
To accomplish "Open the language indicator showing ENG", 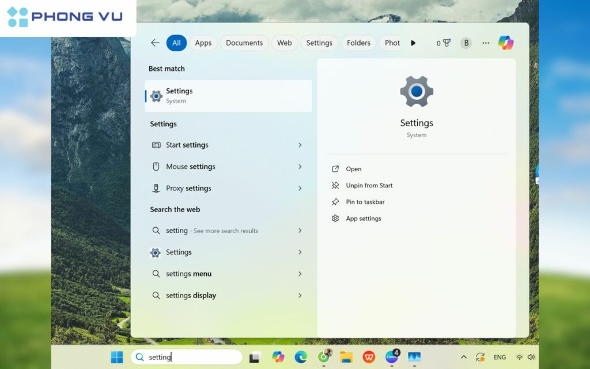I will click(500, 356).
